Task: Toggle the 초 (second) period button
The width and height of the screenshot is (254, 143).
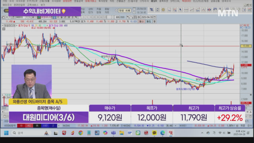Action: tap(72, 17)
